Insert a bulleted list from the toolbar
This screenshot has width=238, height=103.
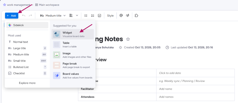86,15
